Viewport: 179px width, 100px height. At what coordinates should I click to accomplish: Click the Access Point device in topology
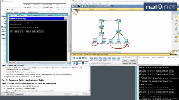(101, 33)
